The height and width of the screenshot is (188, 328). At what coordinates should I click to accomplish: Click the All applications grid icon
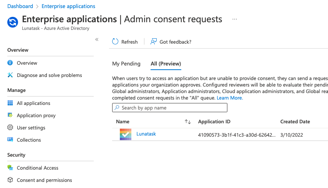[x=10, y=103]
